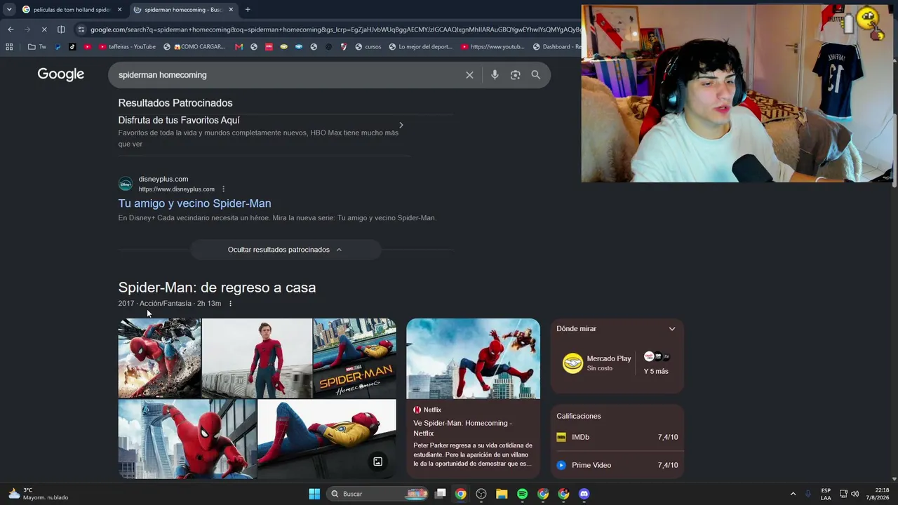Open a new browser tab

[248, 10]
